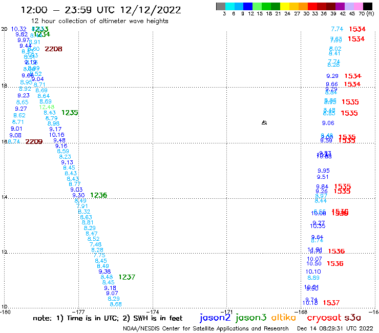Click the red time label 1537
Viewport: 379px width, 333px height.
(331, 303)
